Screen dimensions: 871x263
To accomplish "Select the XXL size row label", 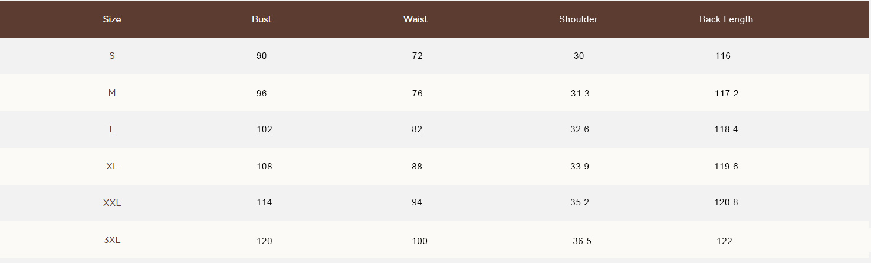I will click(x=112, y=203).
